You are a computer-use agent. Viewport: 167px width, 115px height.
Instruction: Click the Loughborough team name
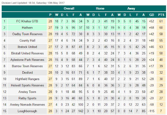point(27,111)
